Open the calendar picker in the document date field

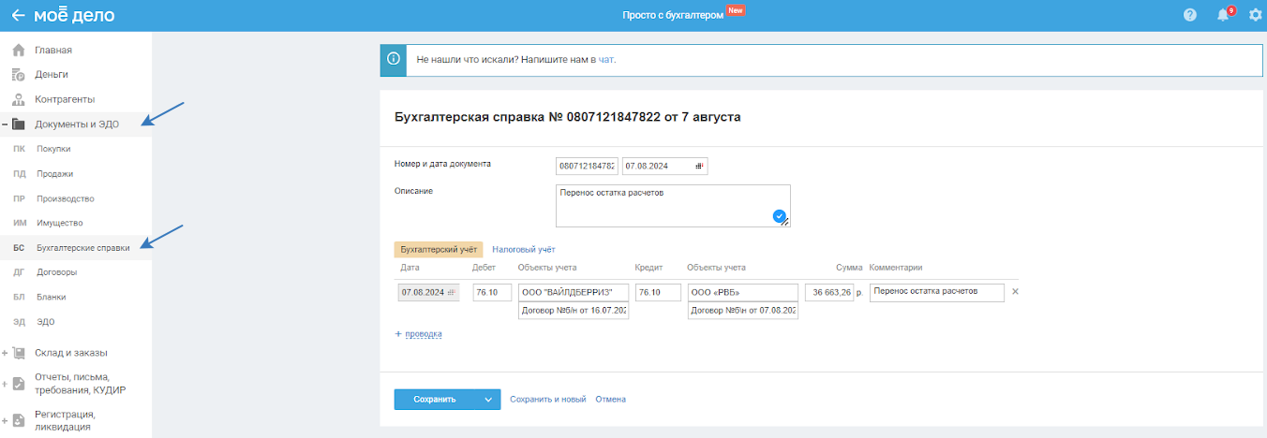(699, 166)
